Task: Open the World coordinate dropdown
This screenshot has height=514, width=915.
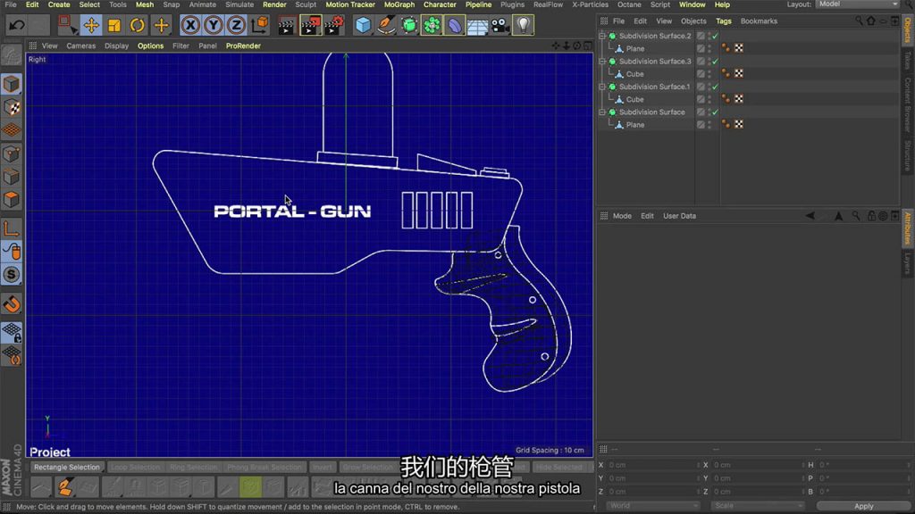Action: click(x=651, y=505)
